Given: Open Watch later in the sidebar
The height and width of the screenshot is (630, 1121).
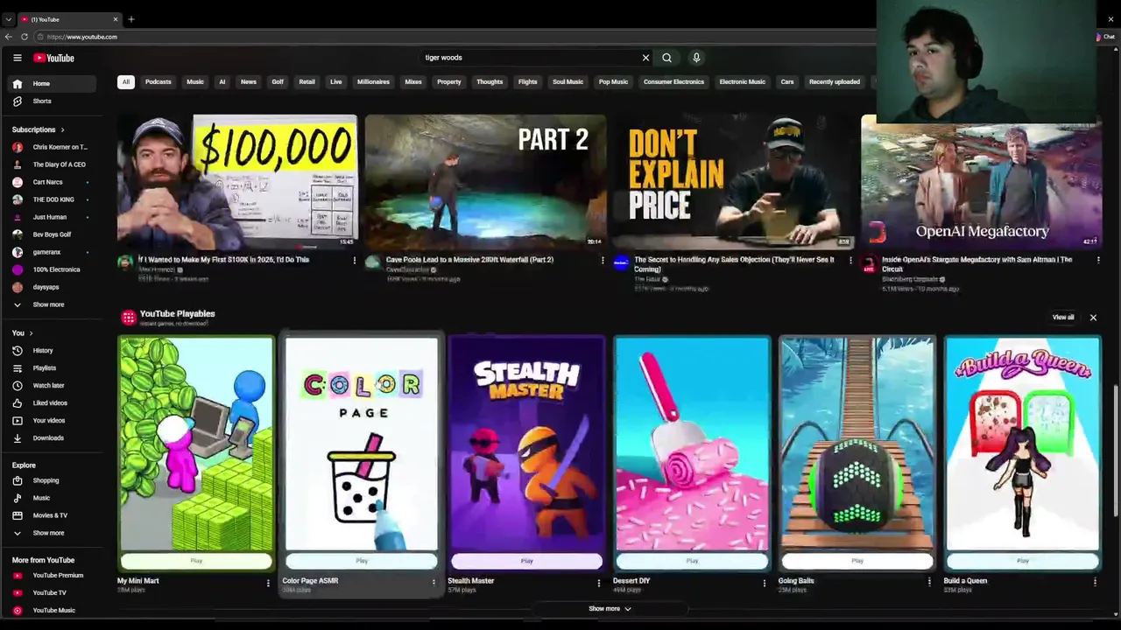Looking at the screenshot, I should (52, 385).
